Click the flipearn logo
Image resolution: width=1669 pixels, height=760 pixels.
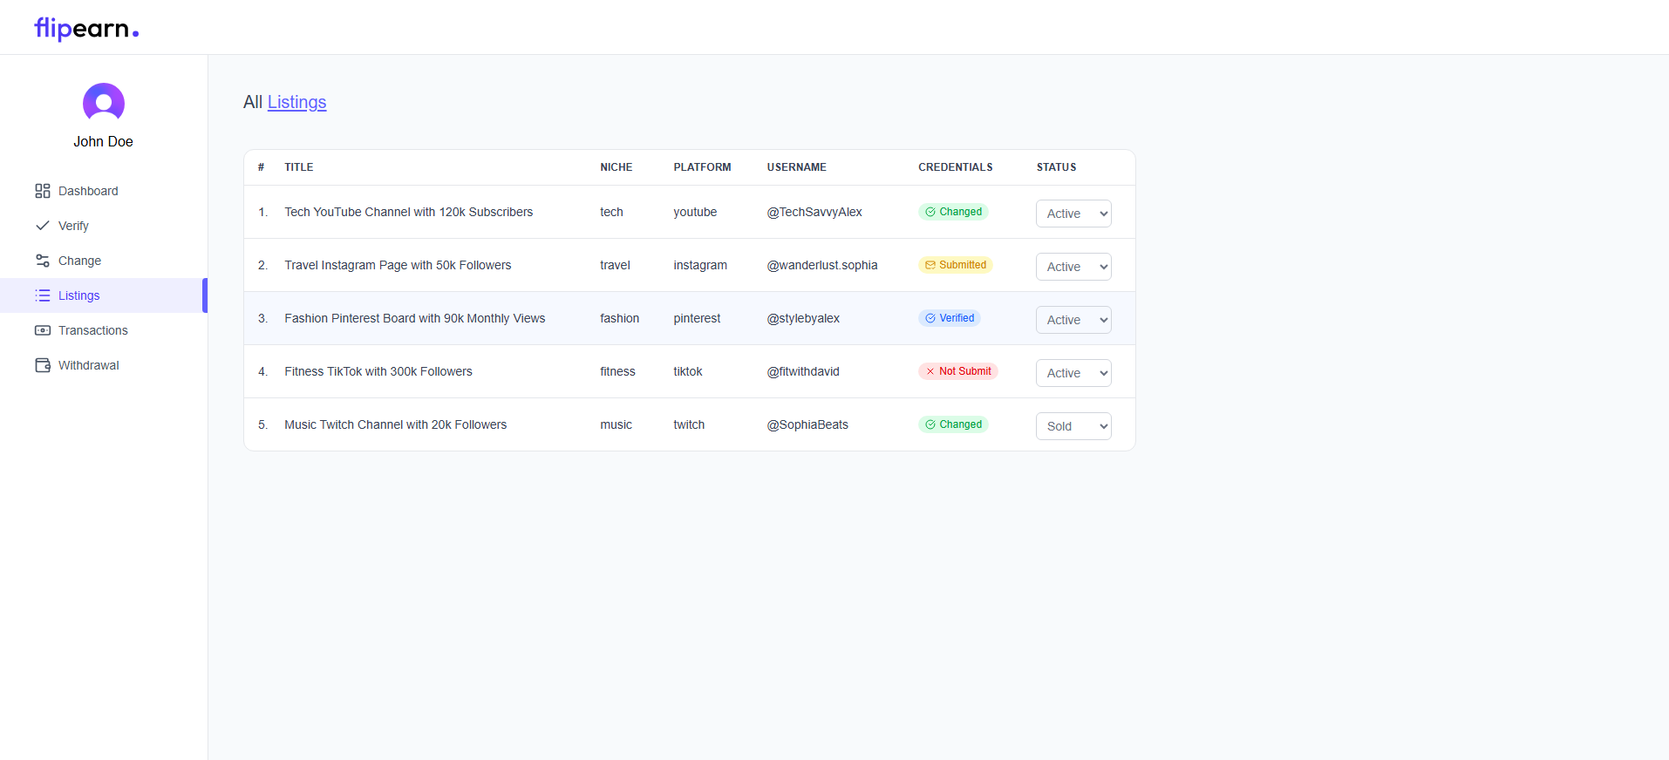point(86,29)
